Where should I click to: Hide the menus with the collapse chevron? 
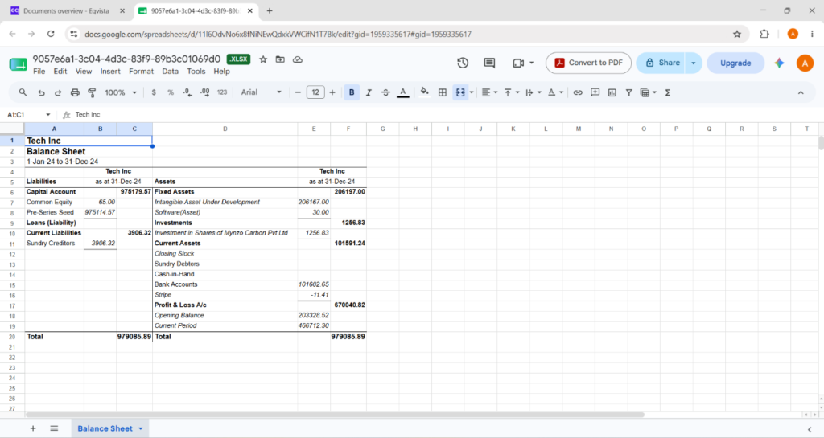click(801, 92)
